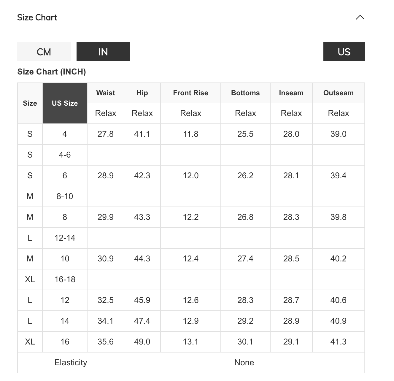
Task: Click the 27.8 waist measurement cell
Action: click(105, 134)
